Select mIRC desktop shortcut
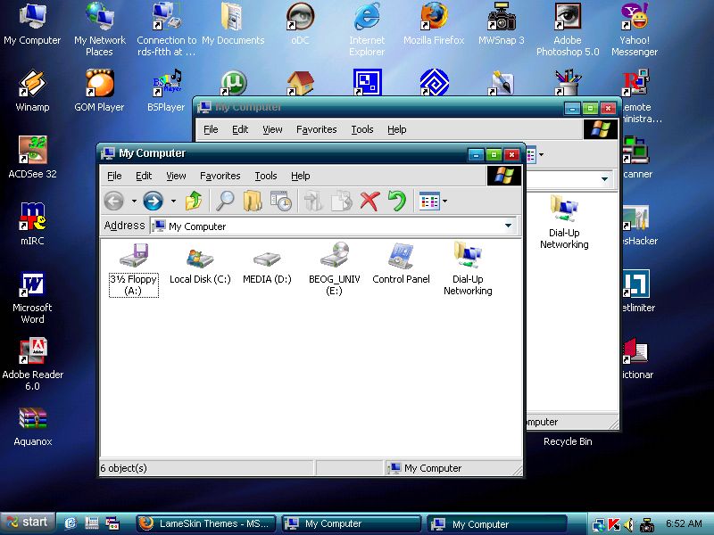The width and height of the screenshot is (714, 535). (x=32, y=224)
